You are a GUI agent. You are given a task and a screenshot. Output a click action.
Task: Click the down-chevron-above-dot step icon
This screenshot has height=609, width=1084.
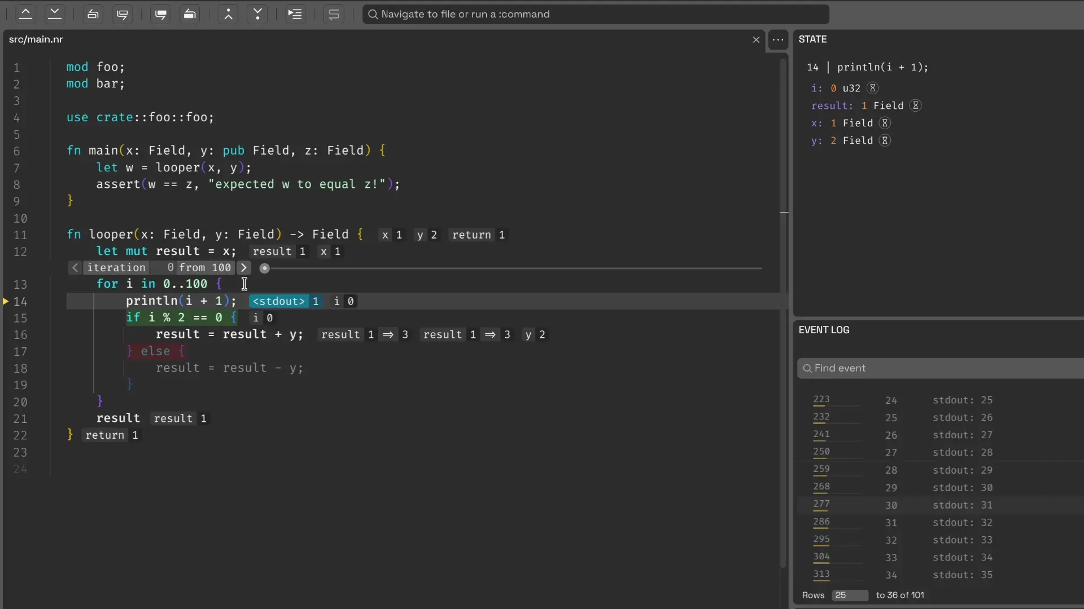click(x=257, y=14)
